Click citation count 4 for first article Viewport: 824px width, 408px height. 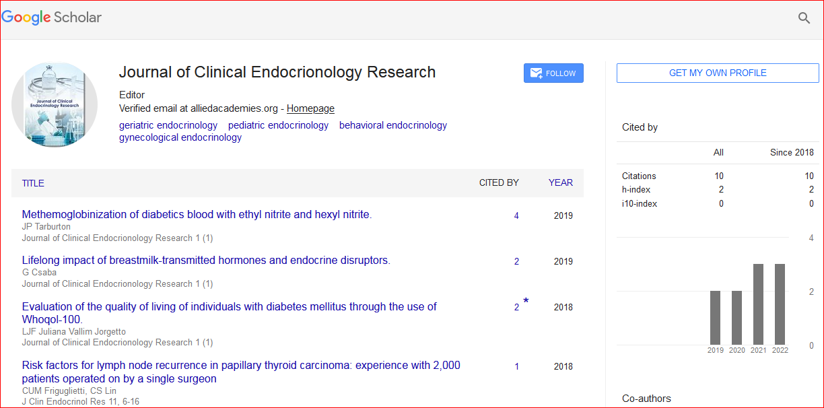click(x=516, y=216)
